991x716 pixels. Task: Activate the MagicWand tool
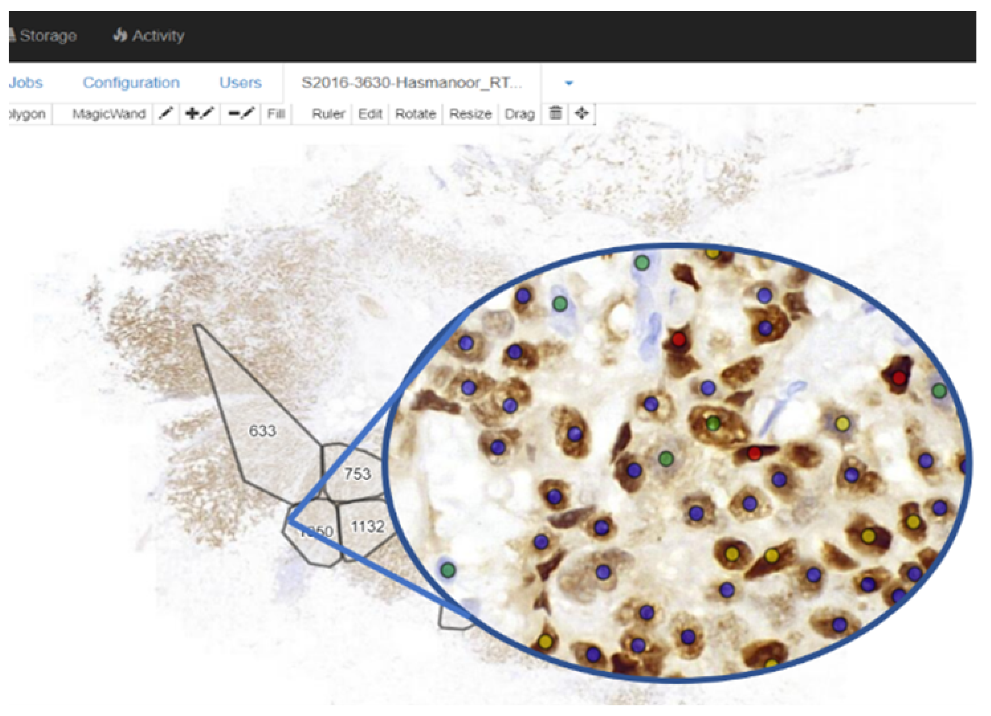tap(108, 114)
